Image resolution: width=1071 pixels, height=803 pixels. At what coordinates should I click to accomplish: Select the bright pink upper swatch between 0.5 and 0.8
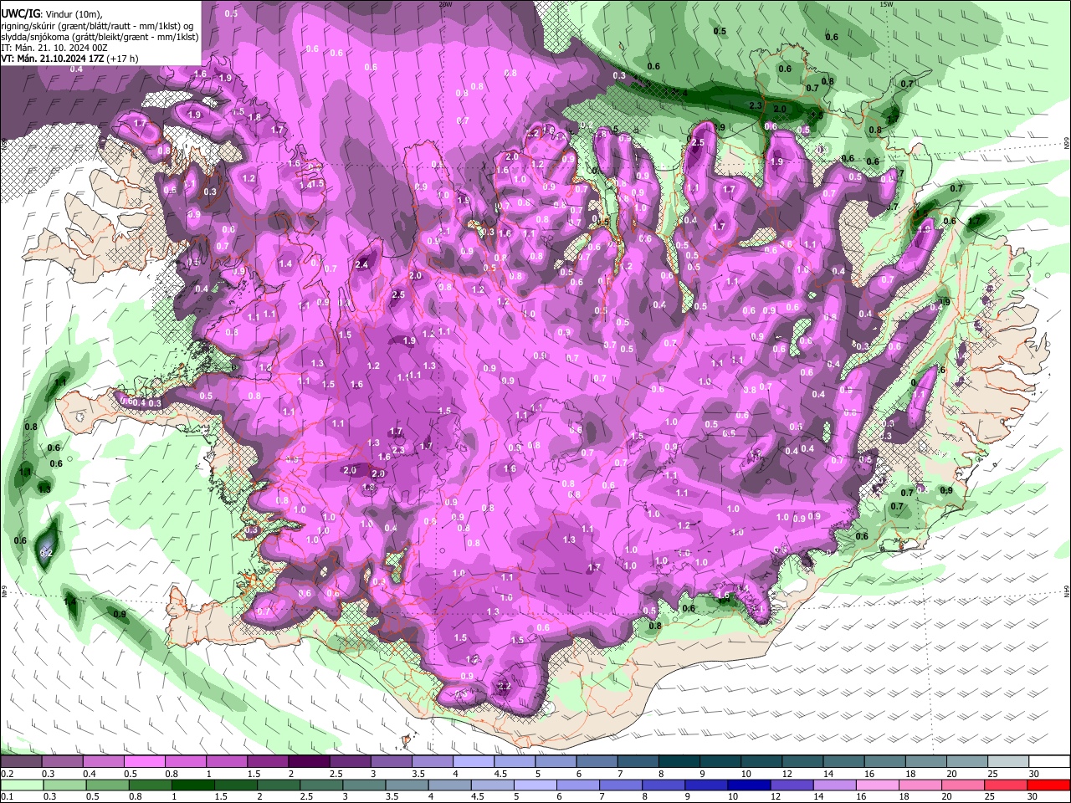(144, 762)
